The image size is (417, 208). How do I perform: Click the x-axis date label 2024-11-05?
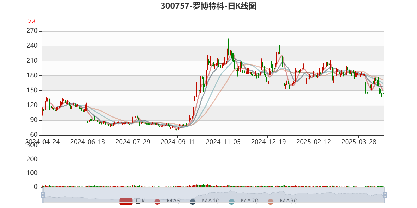point(223,142)
